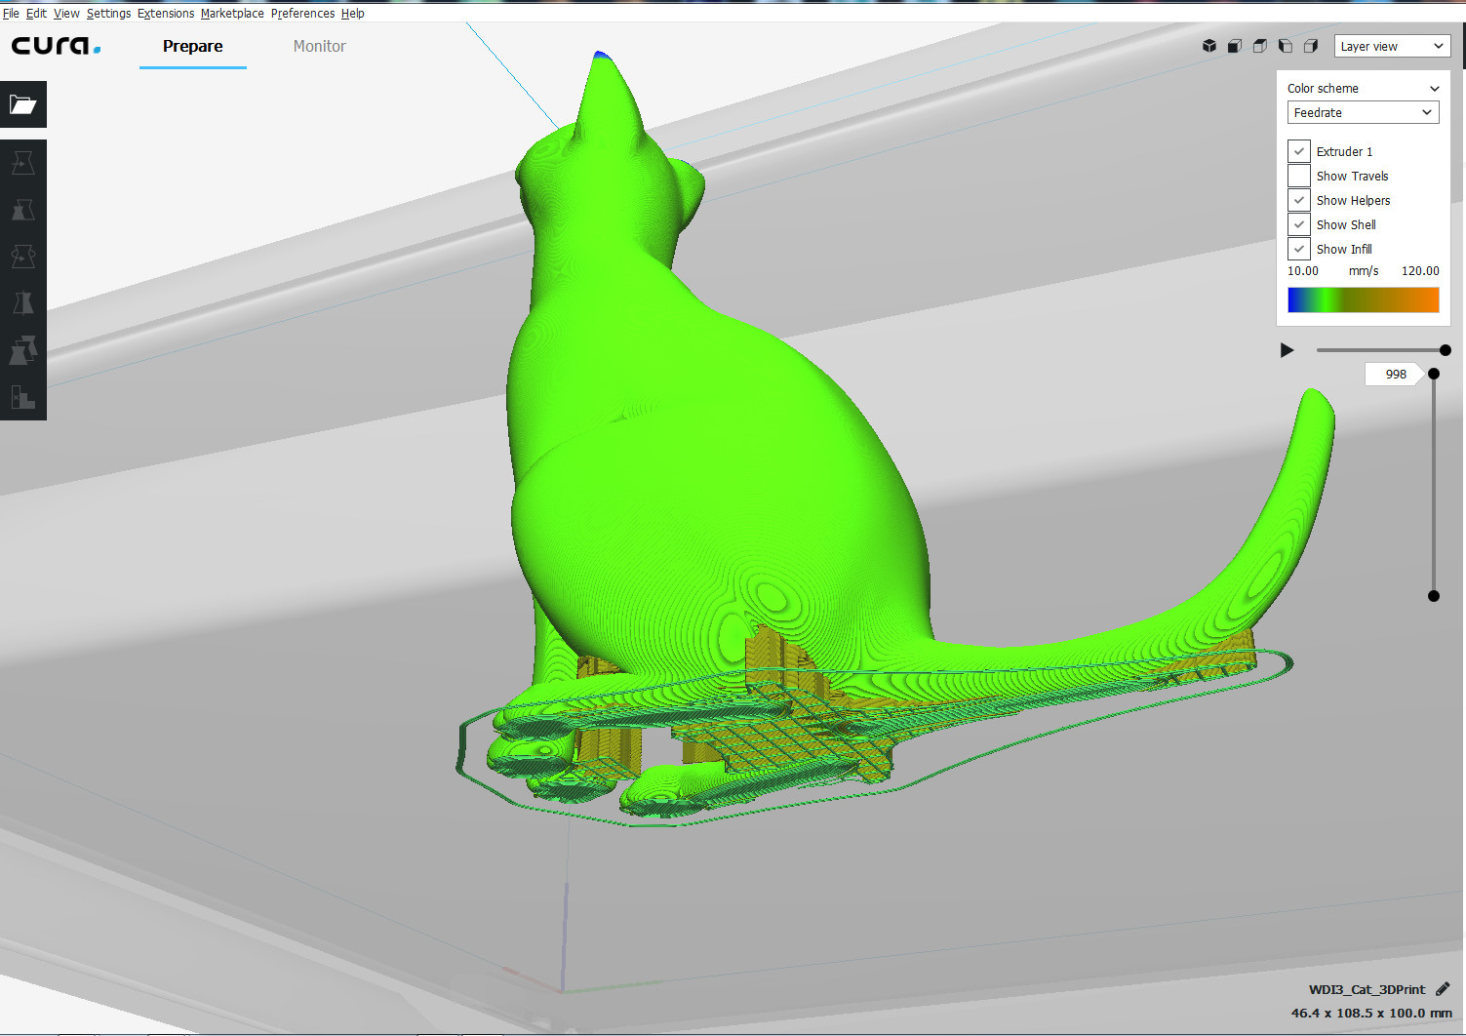The height and width of the screenshot is (1036, 1466).
Task: Switch to the Monitor tab
Action: click(319, 46)
